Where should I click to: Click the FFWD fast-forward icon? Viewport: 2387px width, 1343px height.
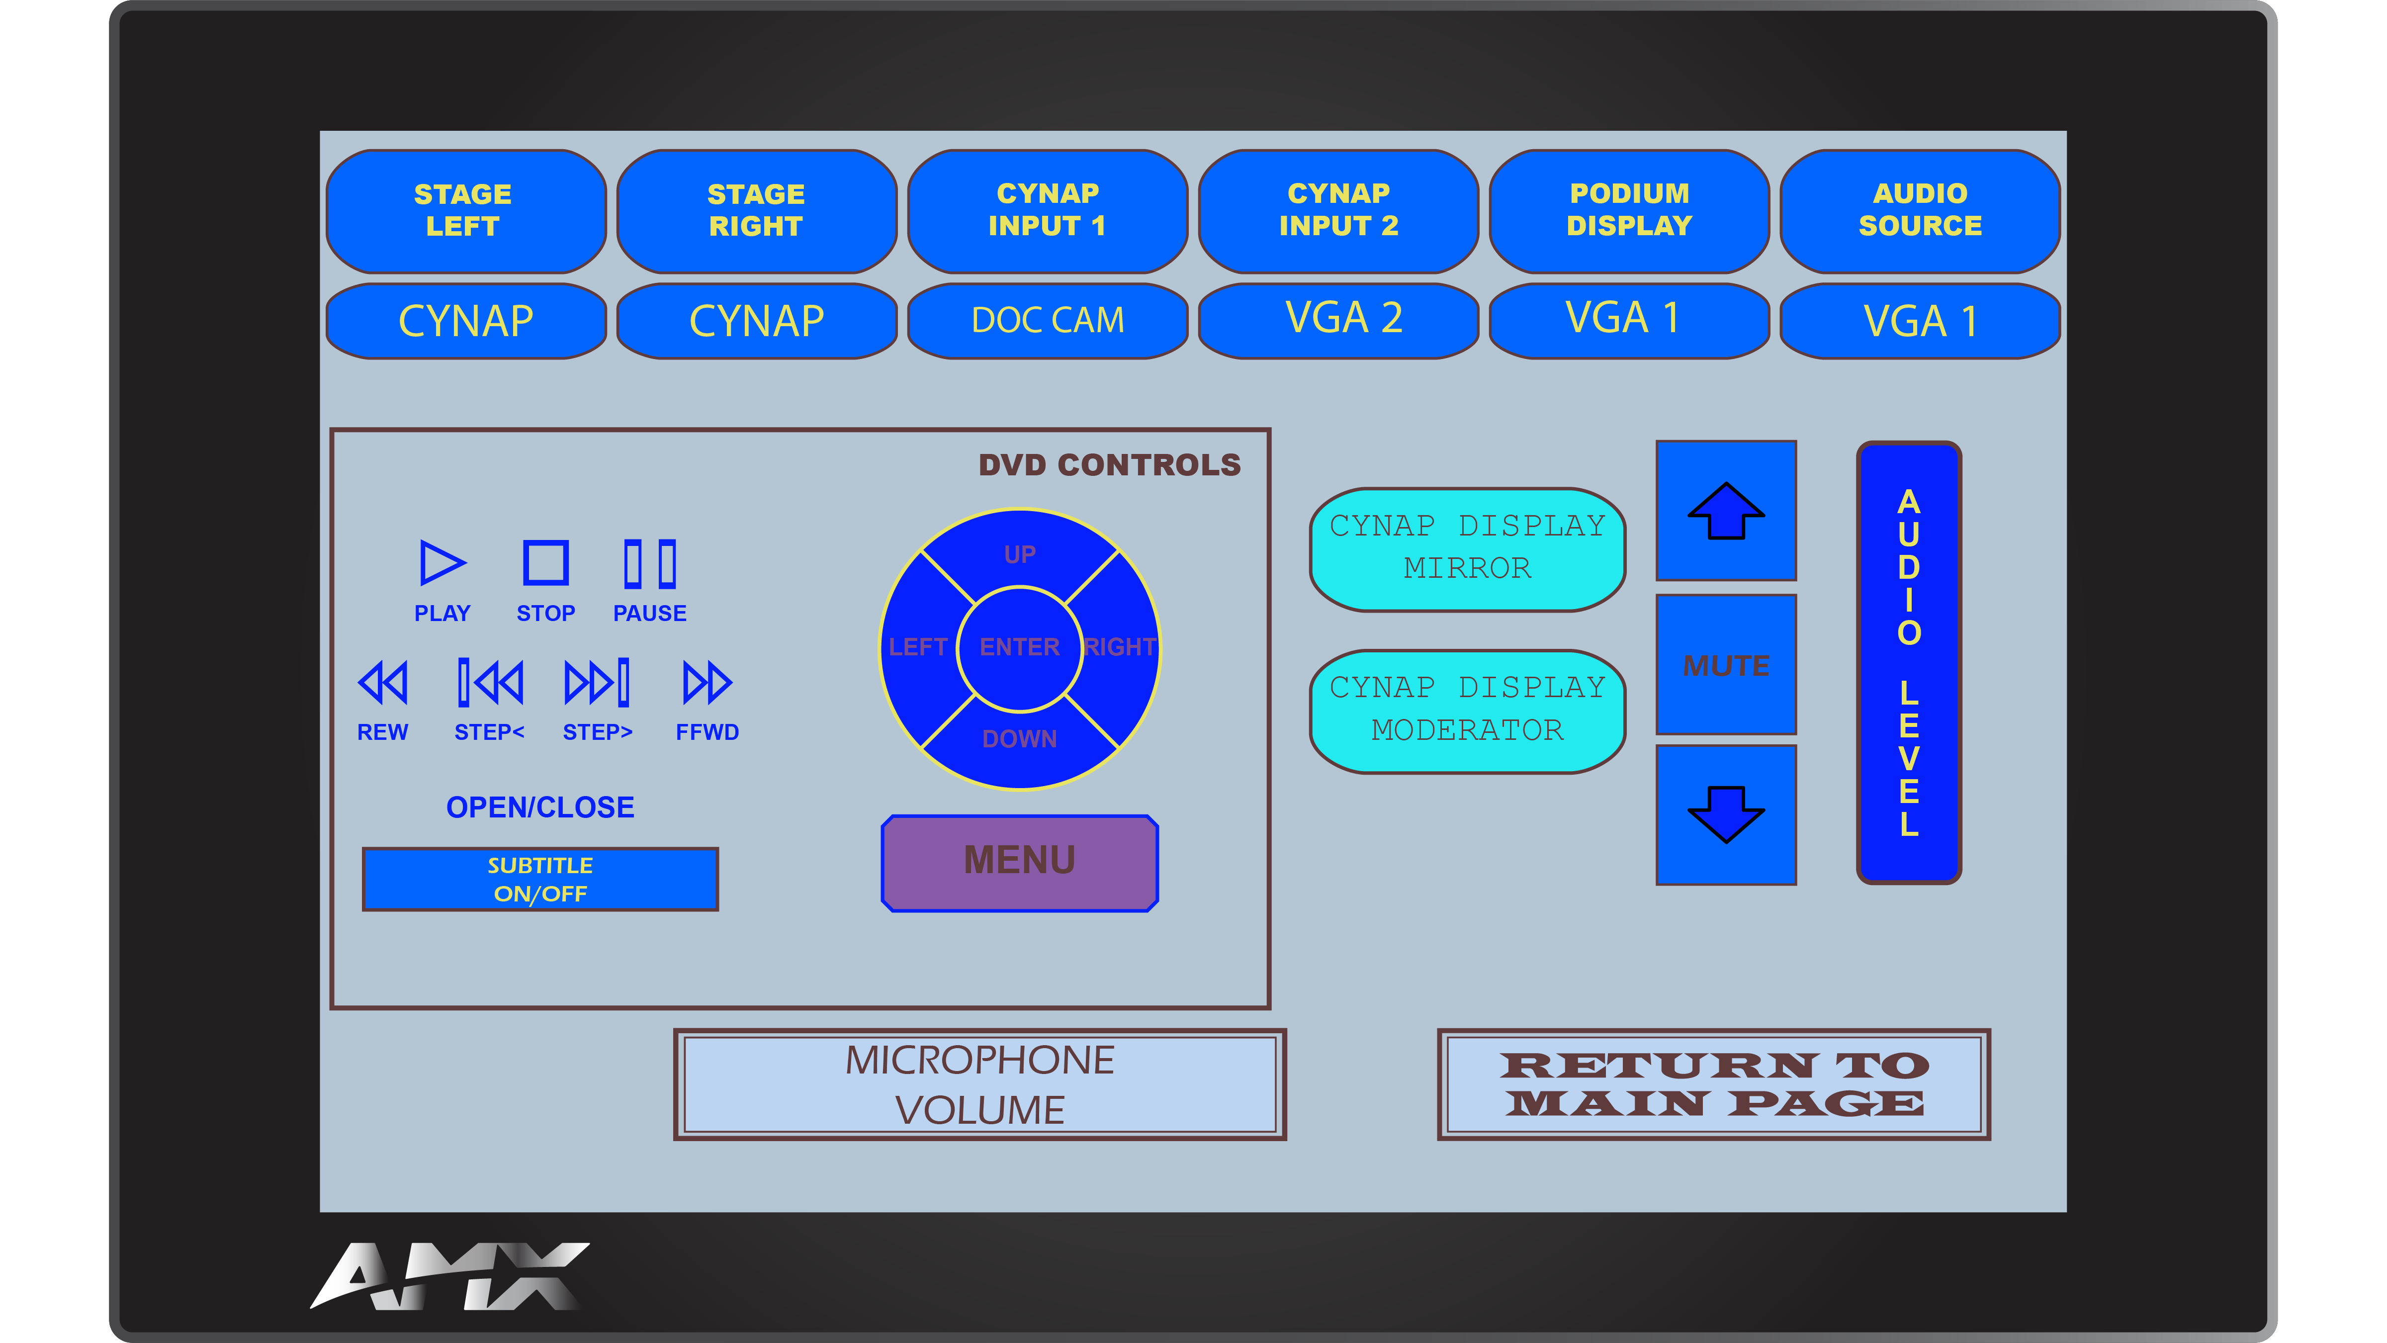click(x=707, y=683)
